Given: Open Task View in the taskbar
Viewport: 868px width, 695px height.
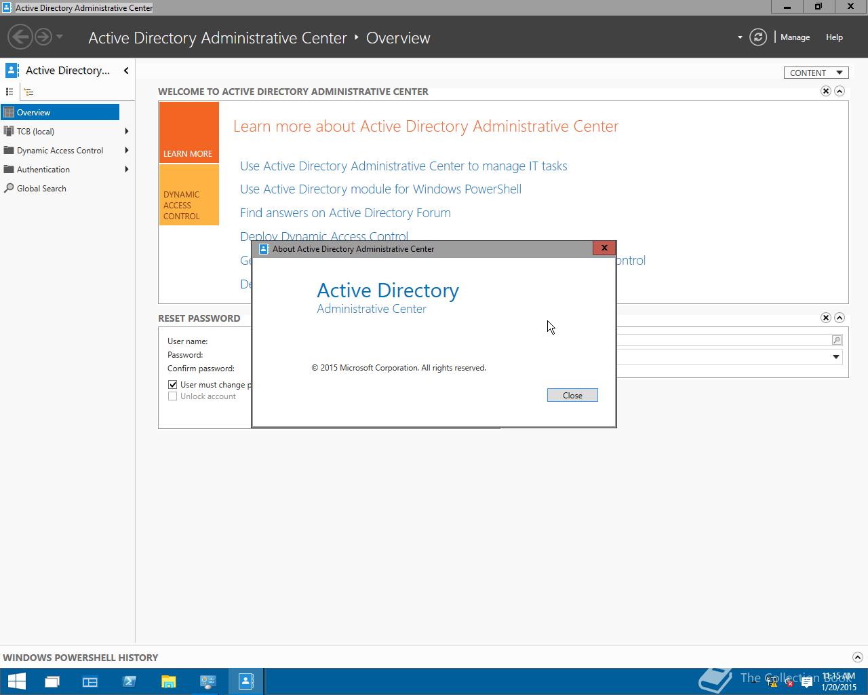Looking at the screenshot, I should click(52, 681).
